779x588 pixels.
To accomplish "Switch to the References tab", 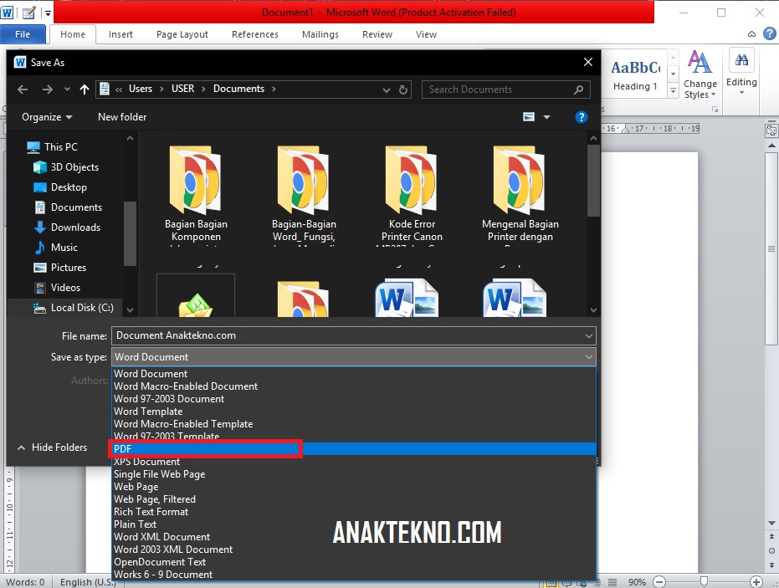I will 255,34.
